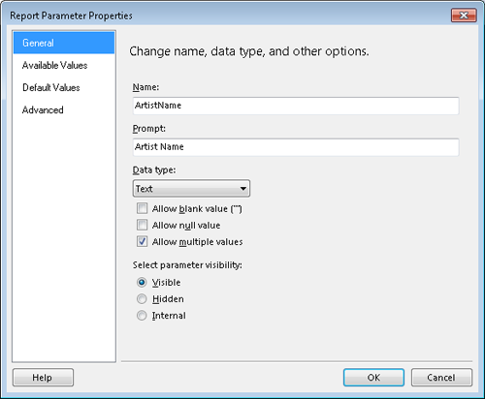Confirm with the OK button

point(373,378)
